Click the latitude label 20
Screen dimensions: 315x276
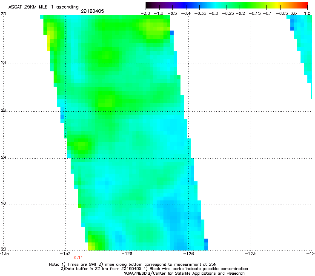[3, 249]
